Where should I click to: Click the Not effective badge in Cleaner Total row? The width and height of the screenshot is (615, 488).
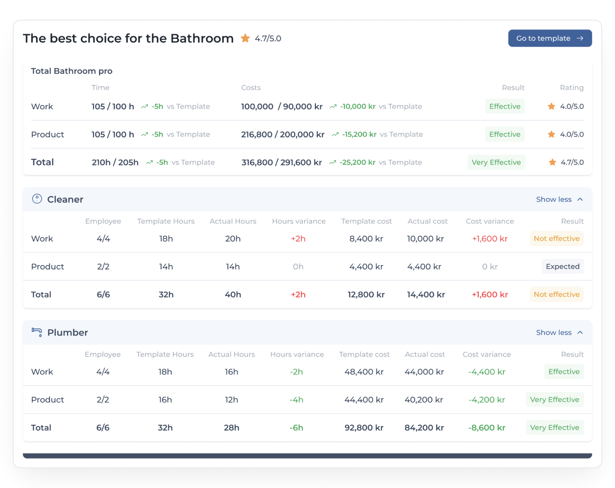click(557, 294)
